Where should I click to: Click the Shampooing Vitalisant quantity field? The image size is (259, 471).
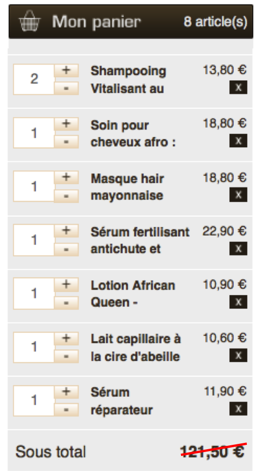tap(34, 79)
